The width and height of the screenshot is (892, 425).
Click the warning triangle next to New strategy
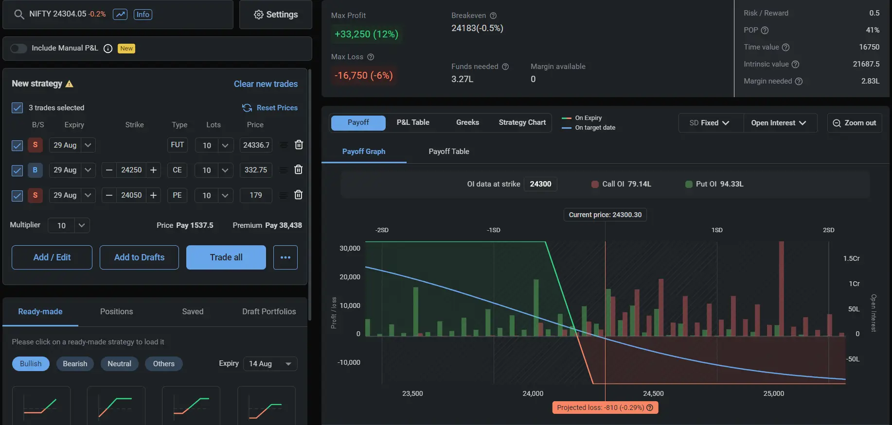point(70,84)
